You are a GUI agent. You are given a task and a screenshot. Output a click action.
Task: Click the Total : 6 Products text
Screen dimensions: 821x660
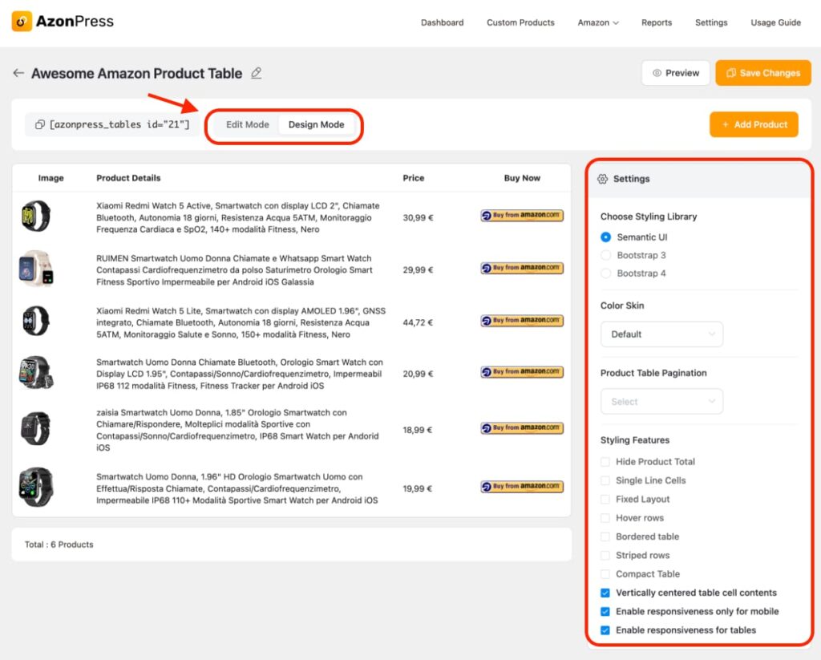coord(59,545)
